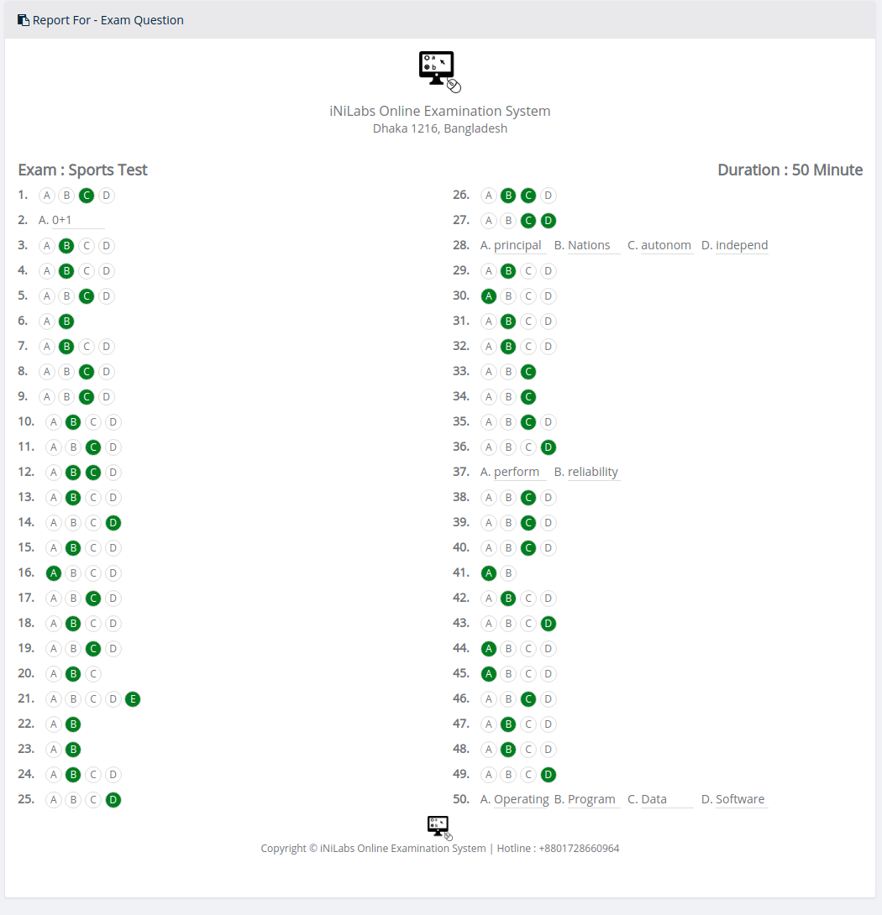Click the hotline number in the footer
882x915 pixels.
tap(579, 849)
